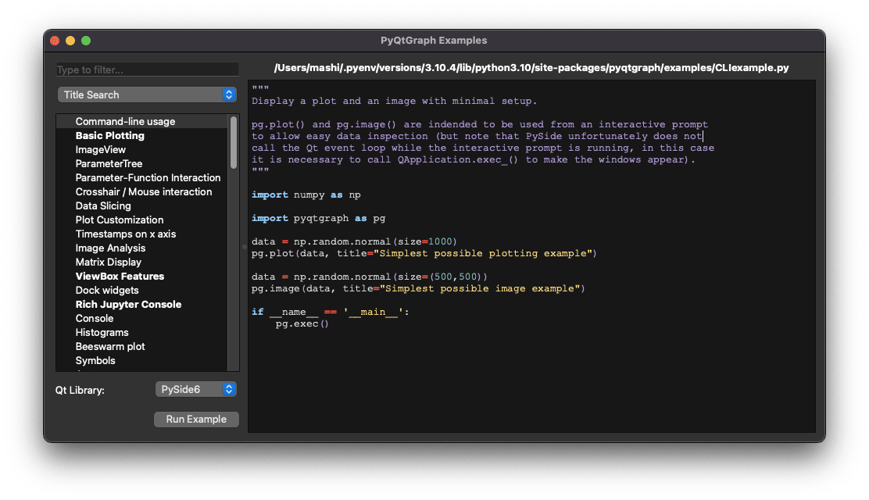Click the Run Example button
Viewport: 869px width, 500px height.
[196, 419]
